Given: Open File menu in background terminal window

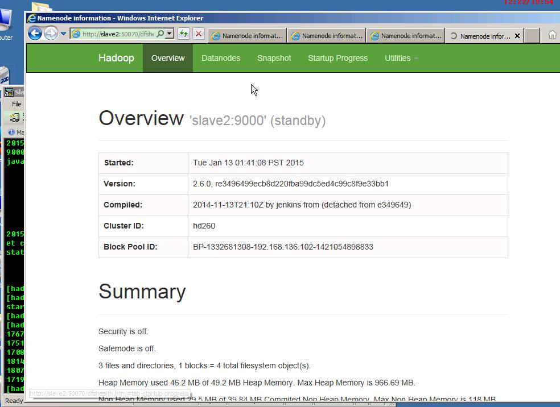Looking at the screenshot, I should coord(17,104).
